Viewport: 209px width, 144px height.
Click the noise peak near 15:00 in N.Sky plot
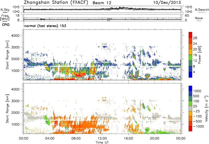122,8
